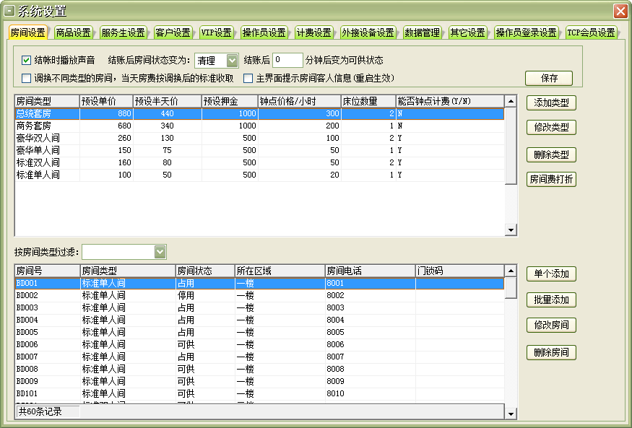Screen dimensions: 632x428
Task: Expand the 按房间类型过滤 dropdown
Action: click(x=160, y=251)
